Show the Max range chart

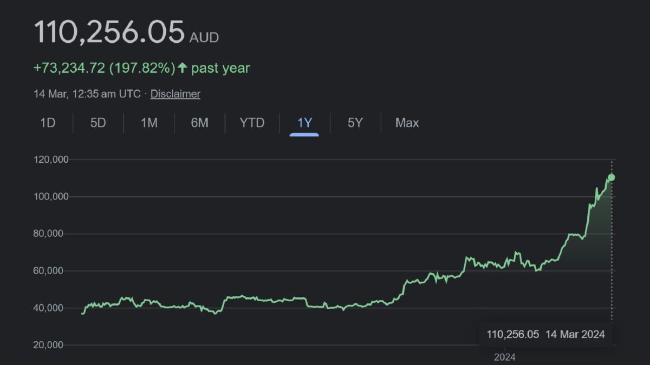(407, 123)
